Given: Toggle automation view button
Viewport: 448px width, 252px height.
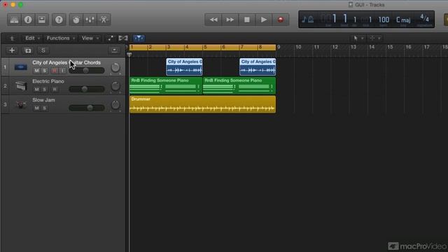Looking at the screenshot, I should click(111, 38).
